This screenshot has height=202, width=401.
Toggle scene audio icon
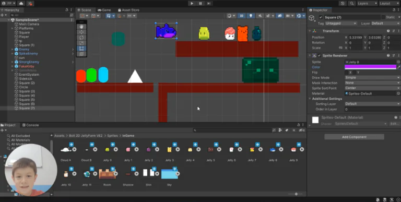pos(260,16)
